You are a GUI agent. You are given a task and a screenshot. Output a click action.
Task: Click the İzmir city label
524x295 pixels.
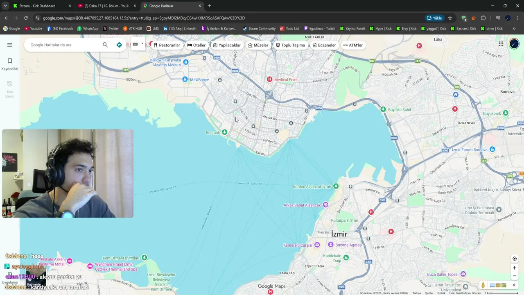[339, 234]
